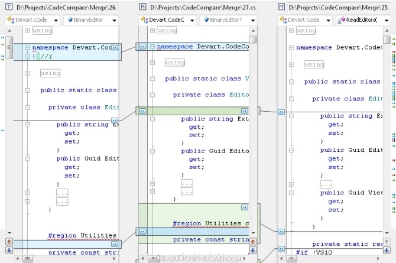Click private static rea line in right pane

click(348, 244)
